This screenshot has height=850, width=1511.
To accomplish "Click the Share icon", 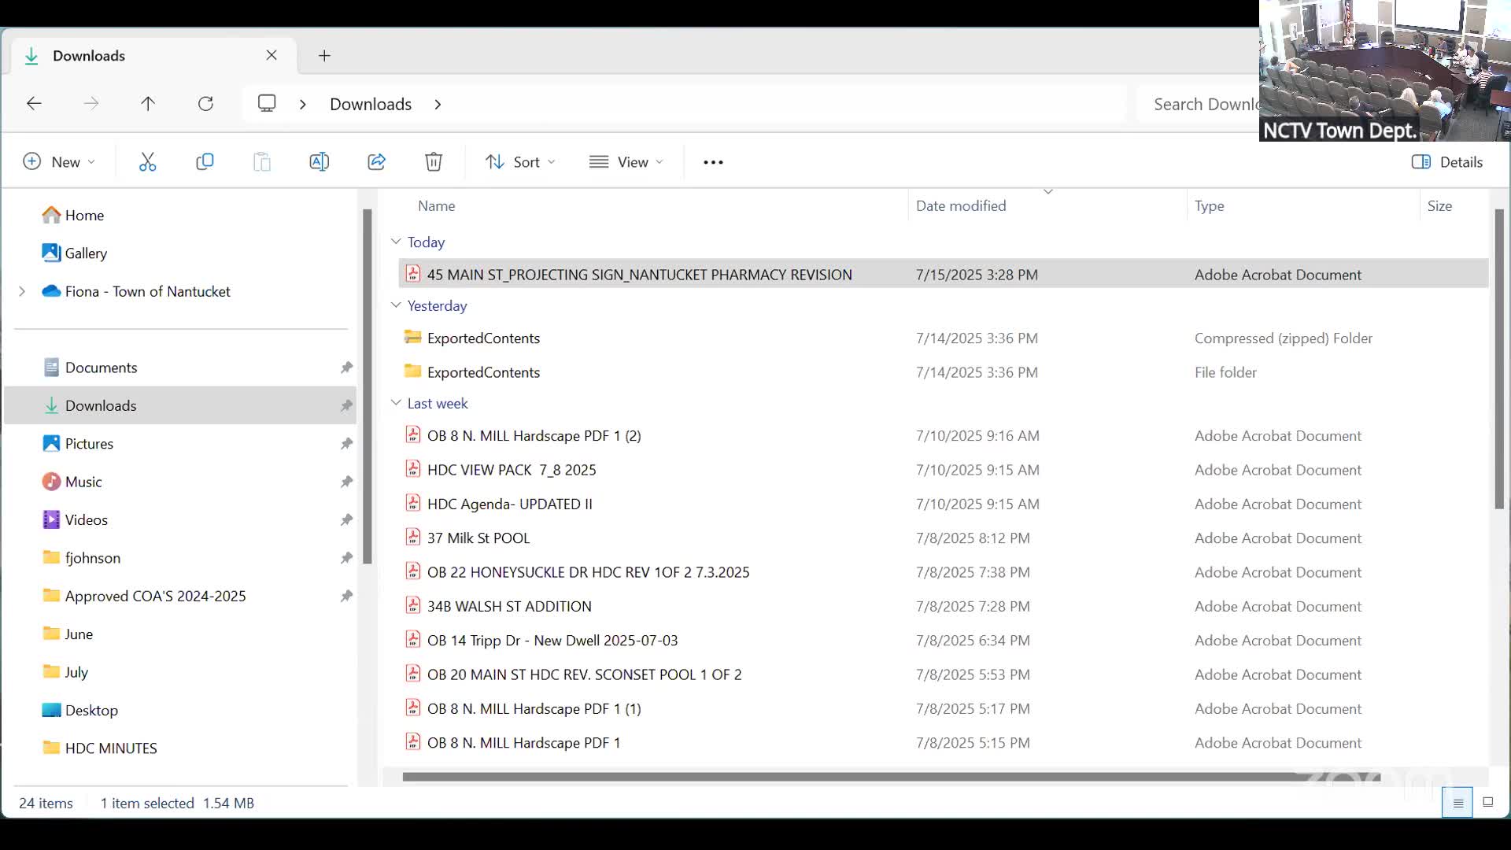I will click(376, 162).
